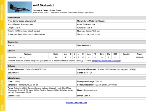Select Maneuver: 0 cell

coord(42,73)
